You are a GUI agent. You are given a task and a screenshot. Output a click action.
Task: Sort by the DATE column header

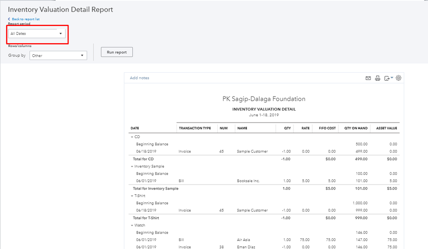[x=135, y=128]
